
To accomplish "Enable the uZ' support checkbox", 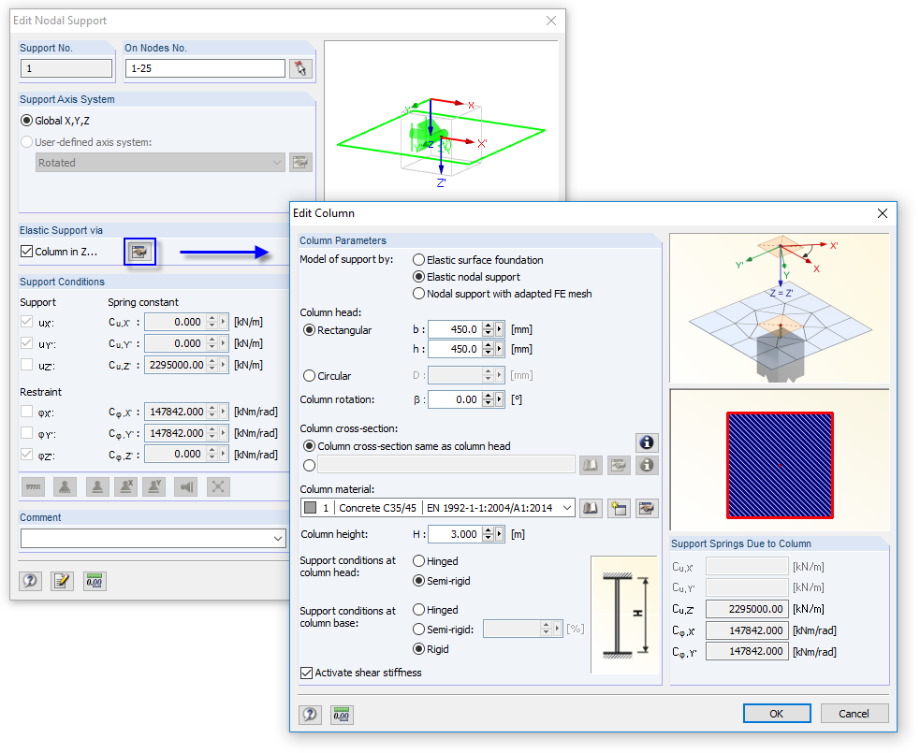I will pos(27,366).
